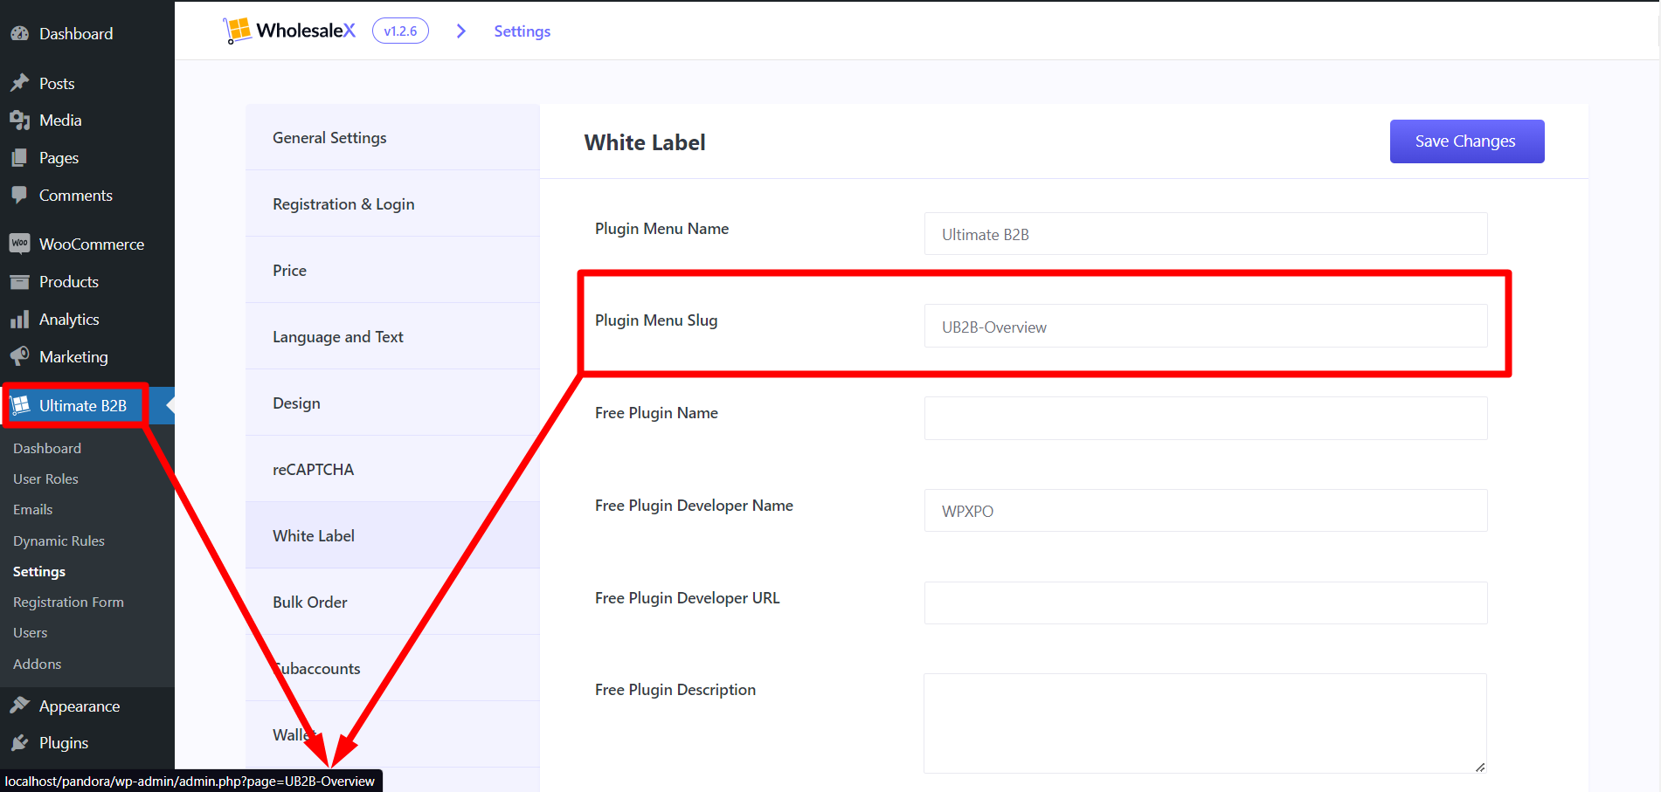Screen dimensions: 1661x792
Task: Switch to reCAPTCHA tab
Action: 392,469
